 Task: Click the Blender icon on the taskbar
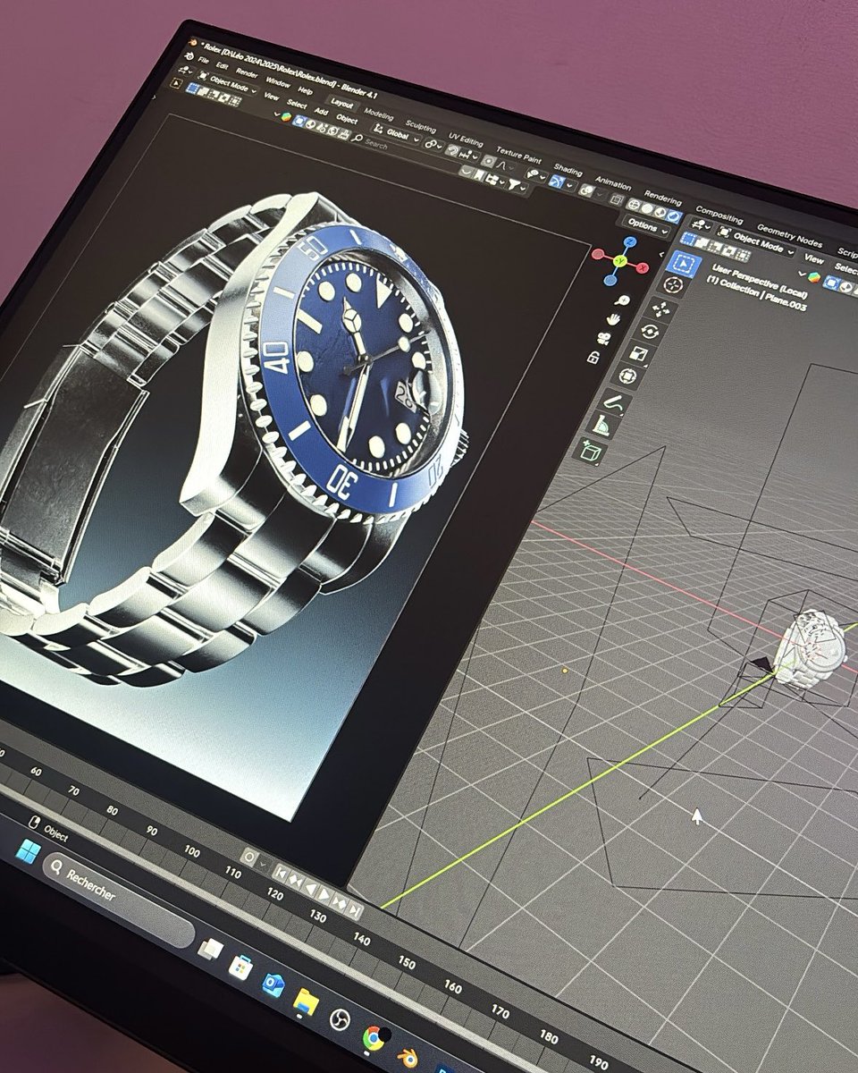pos(408,1058)
